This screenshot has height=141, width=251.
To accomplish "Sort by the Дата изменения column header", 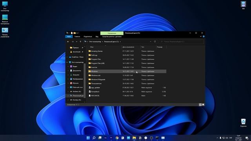I will [x=128, y=47].
